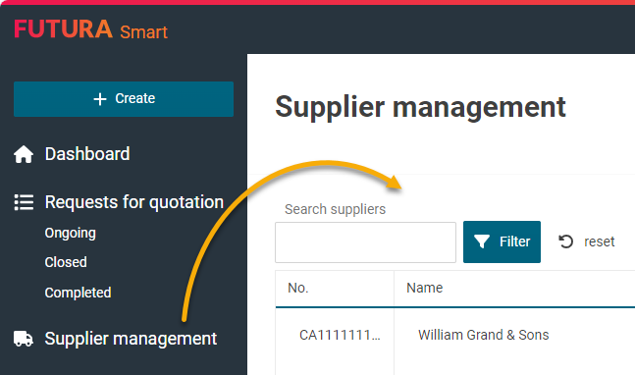Sort by the Name column header
Screen dimensions: 635x375
(424, 288)
